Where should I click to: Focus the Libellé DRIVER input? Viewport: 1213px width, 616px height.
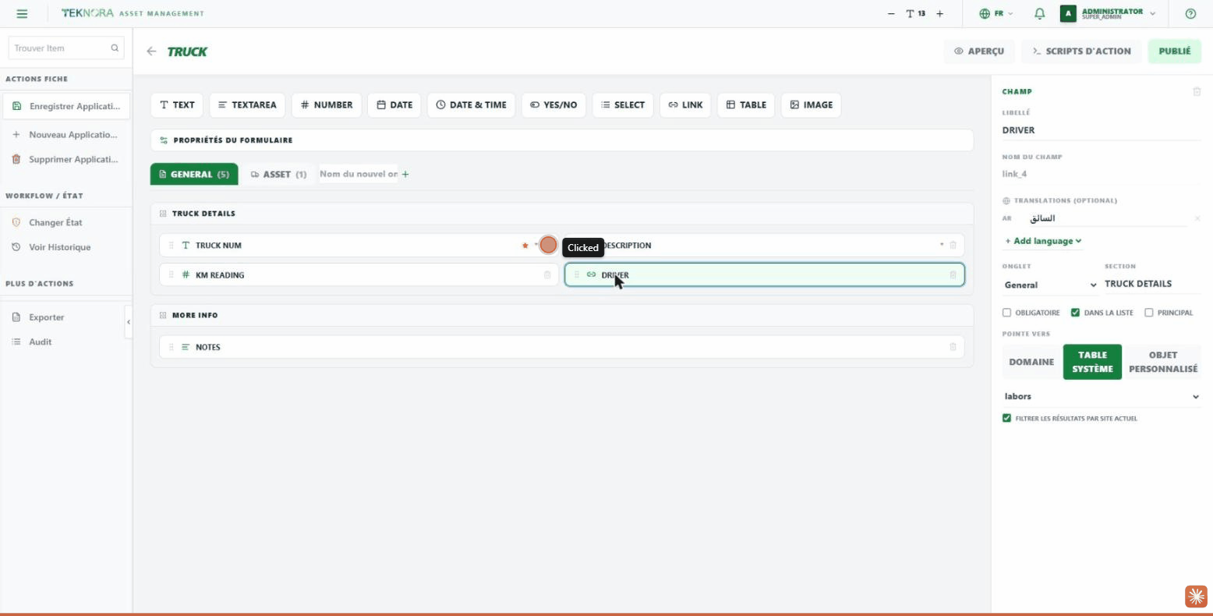(x=1102, y=130)
